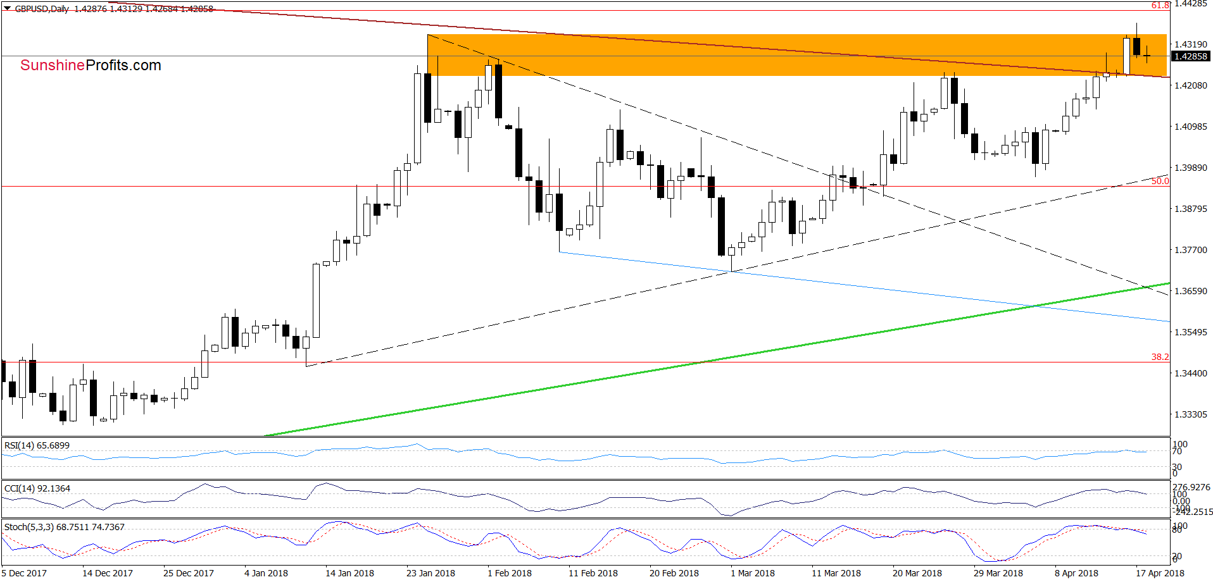Click the chart menu triangle beside GBPUSD,Daily
Image resolution: width=1213 pixels, height=582 pixels.
8,9
